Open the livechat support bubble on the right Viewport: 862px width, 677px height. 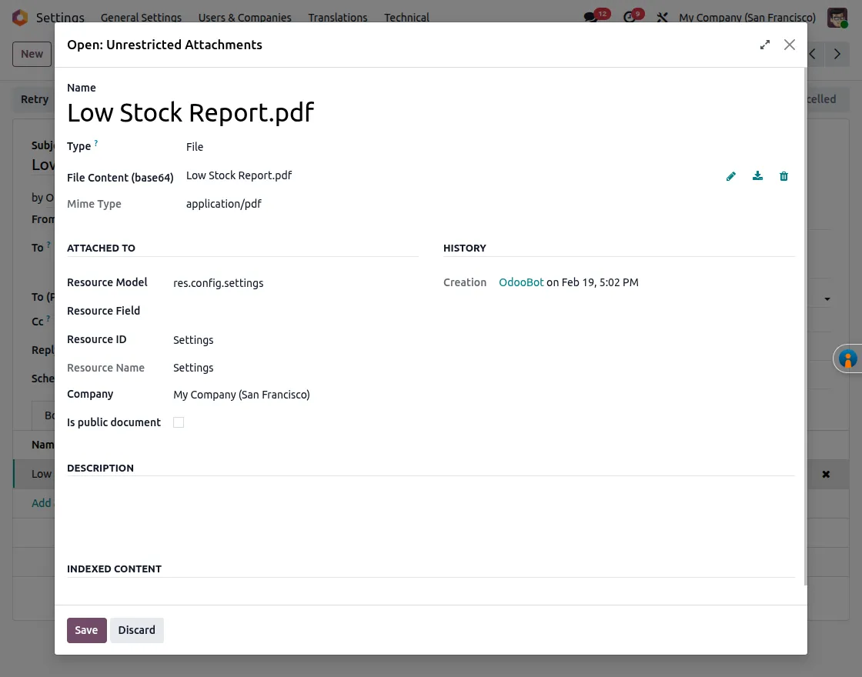[847, 359]
